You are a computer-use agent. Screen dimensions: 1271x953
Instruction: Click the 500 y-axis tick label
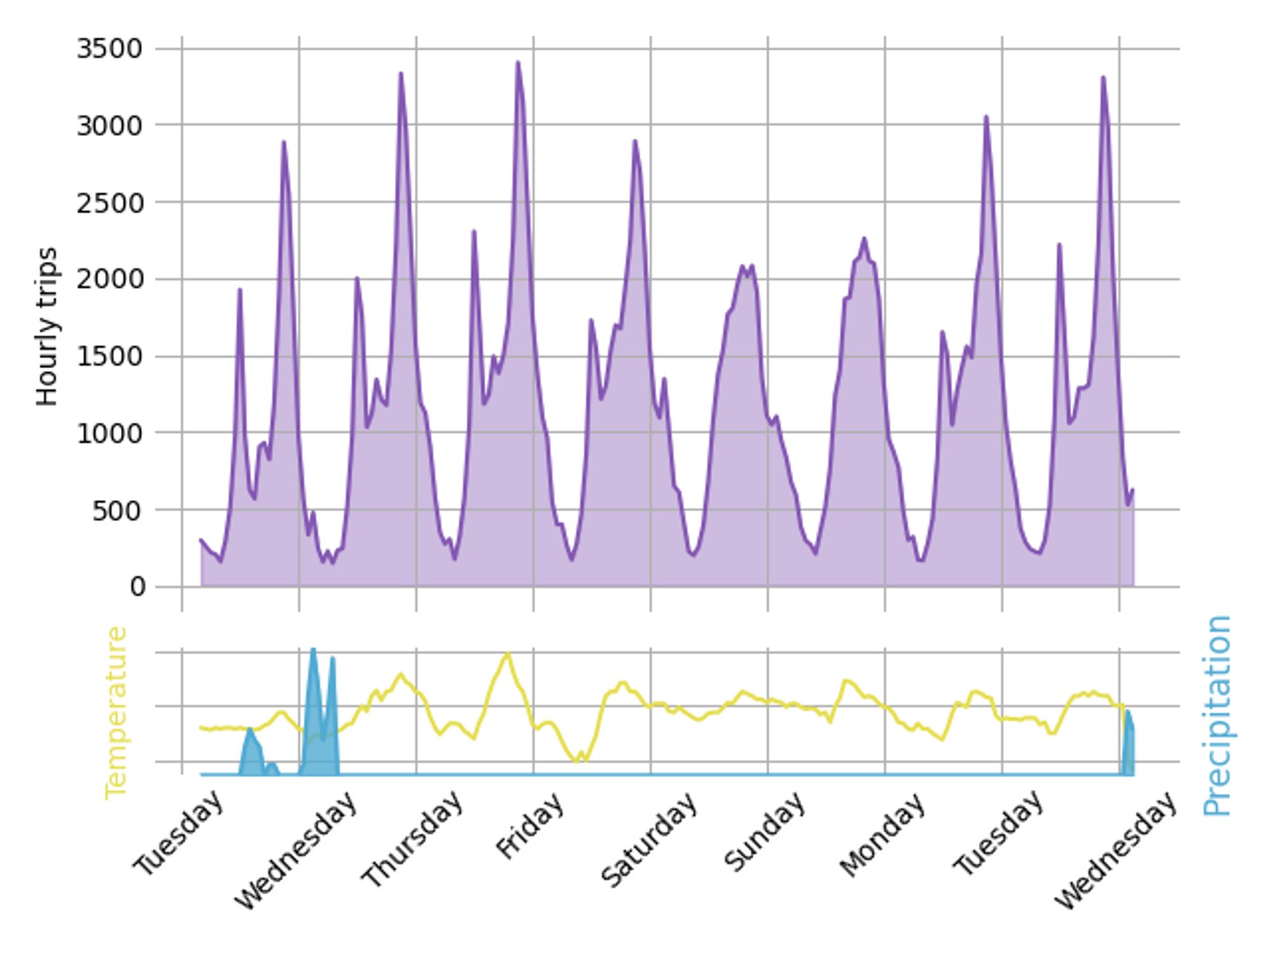pyautogui.click(x=118, y=511)
